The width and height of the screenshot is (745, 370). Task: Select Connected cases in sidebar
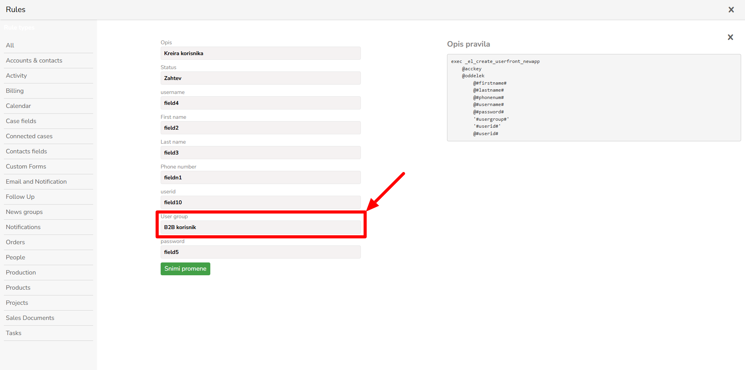(x=29, y=136)
